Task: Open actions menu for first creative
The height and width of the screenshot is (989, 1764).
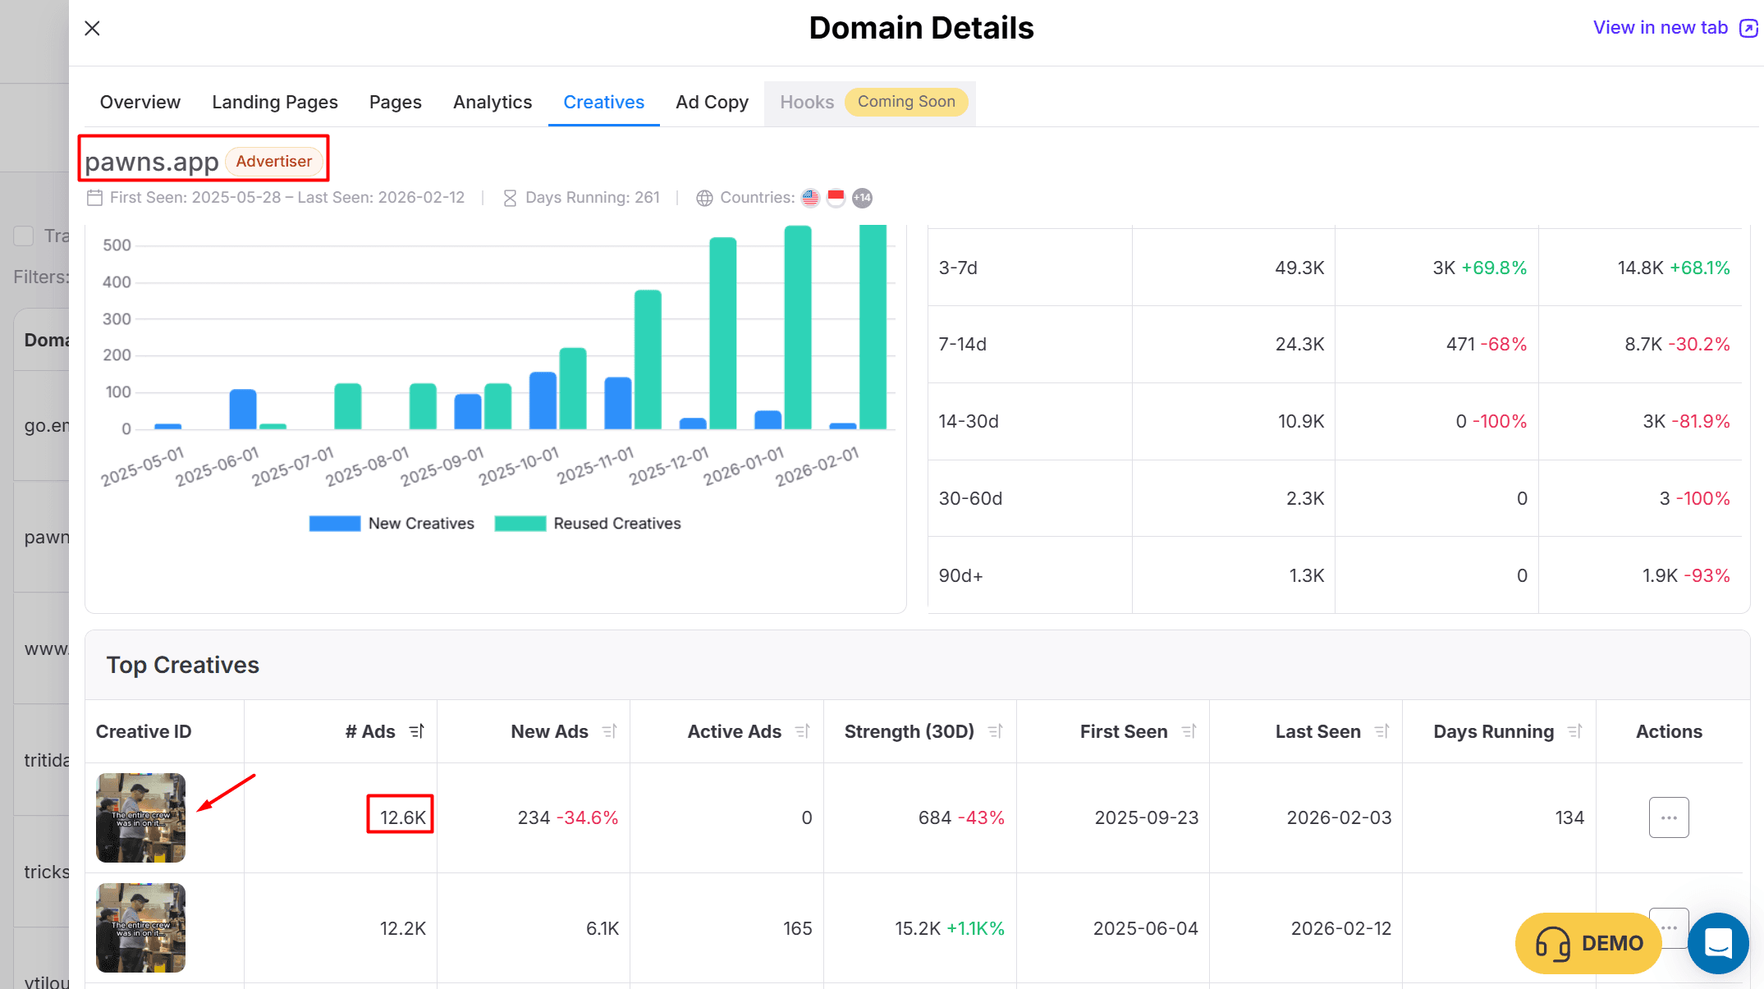Action: 1668,817
